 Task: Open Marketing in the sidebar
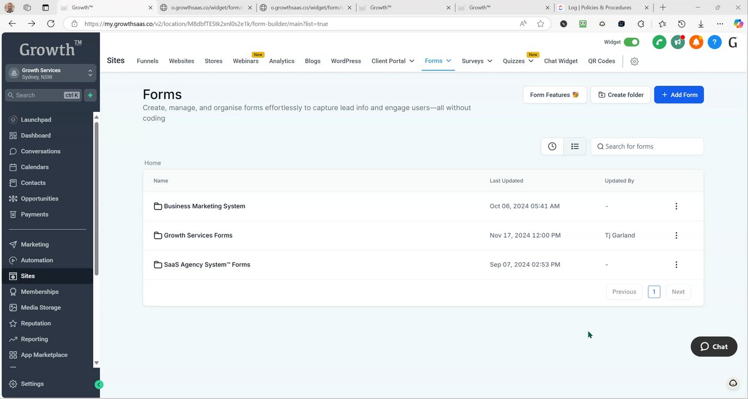34,244
